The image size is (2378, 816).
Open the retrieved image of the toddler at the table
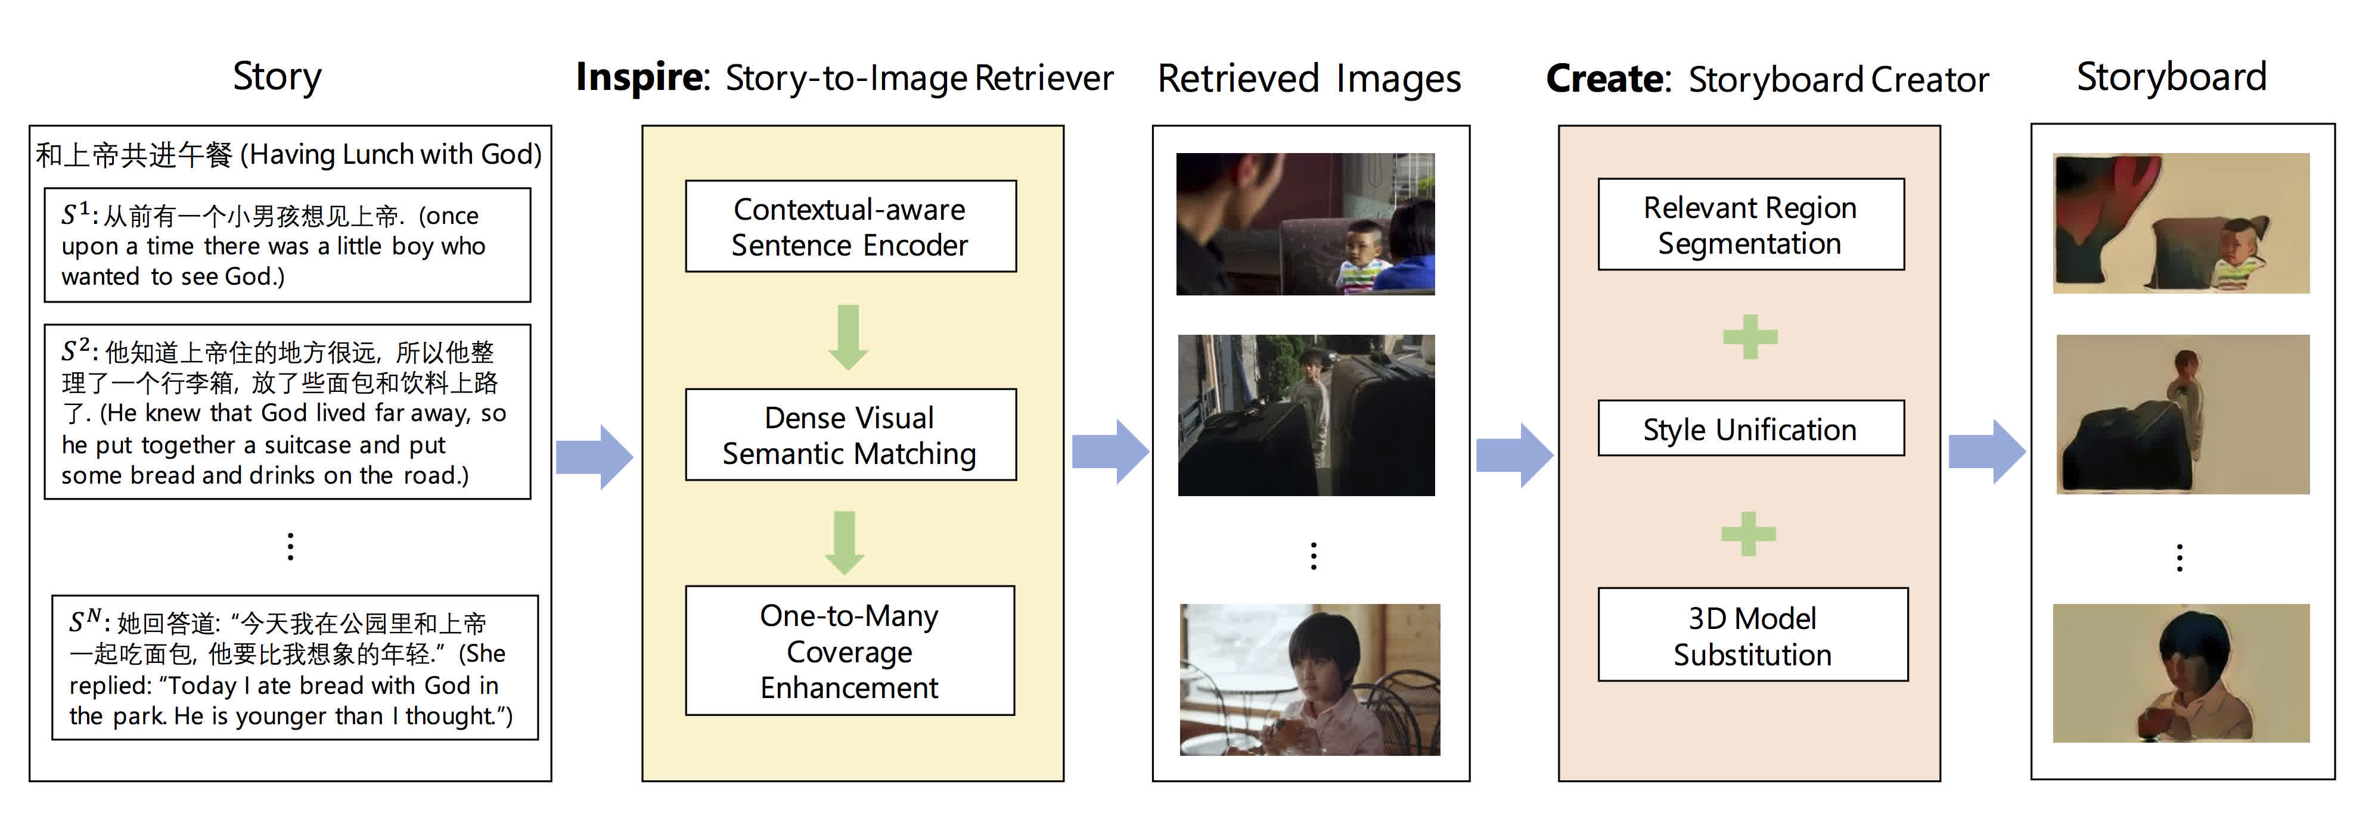pos(1305,225)
